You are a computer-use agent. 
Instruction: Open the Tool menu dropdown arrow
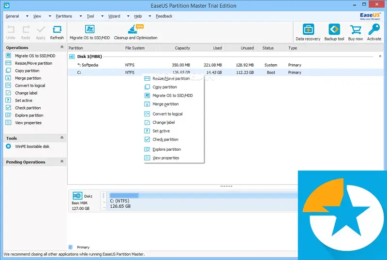click(x=102, y=16)
